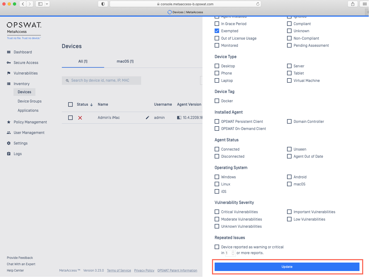Sort by Name column header

103,104
